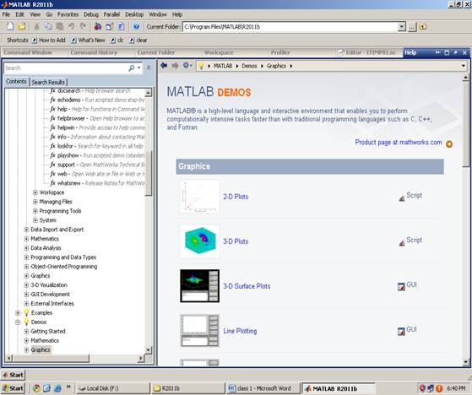Click the What's New shortcut
Screen dimensions: 472x395
[88, 40]
